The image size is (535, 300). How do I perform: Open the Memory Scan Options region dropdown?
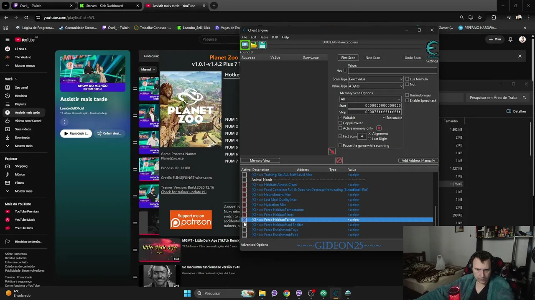370,99
